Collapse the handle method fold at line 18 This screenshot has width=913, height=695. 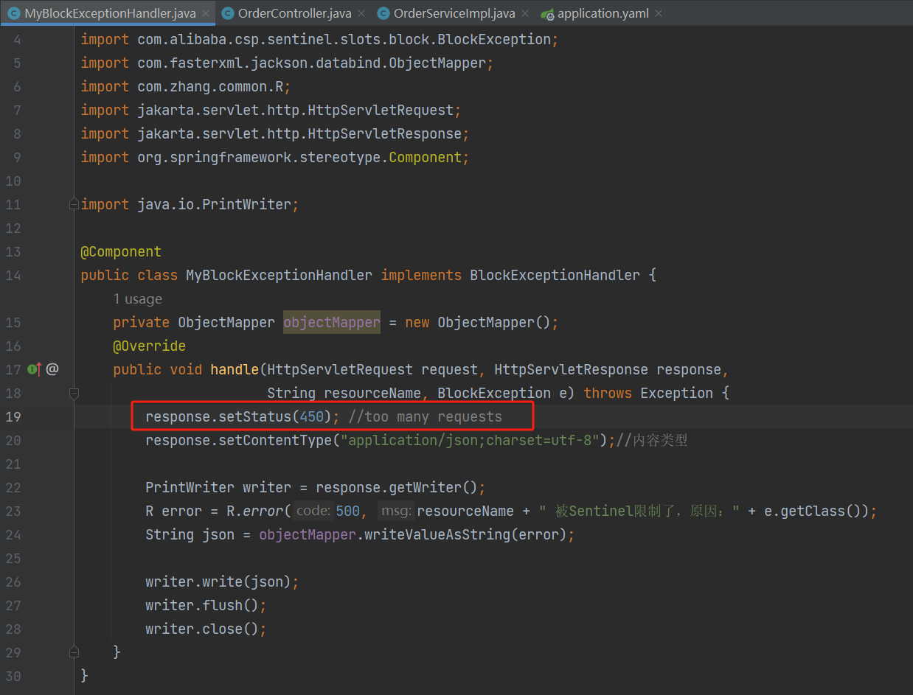(x=74, y=394)
